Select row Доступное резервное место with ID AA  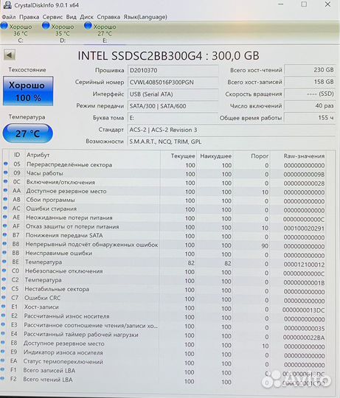tap(164, 192)
